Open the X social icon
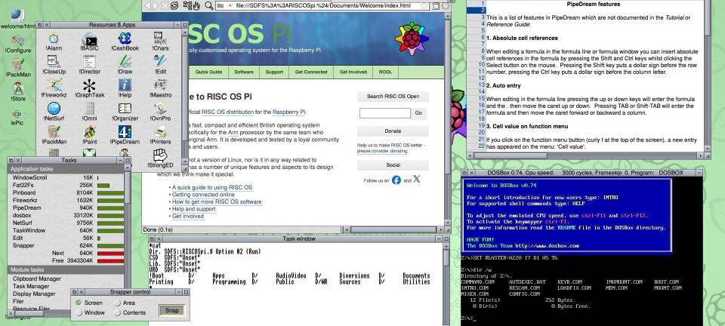 [x=417, y=179]
